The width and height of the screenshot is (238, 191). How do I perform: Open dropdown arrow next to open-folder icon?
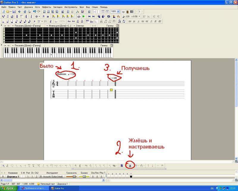pos(11,12)
